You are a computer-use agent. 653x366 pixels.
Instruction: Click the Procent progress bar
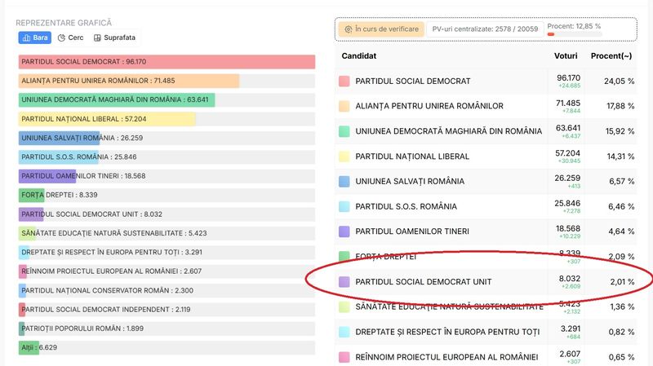588,34
